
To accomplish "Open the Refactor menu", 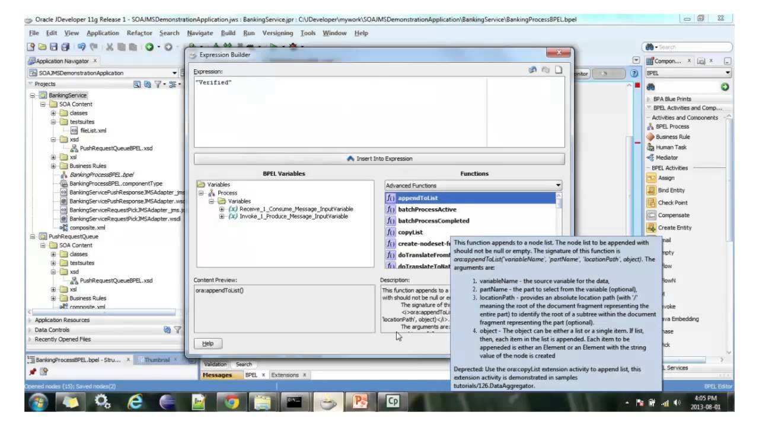I will (139, 33).
